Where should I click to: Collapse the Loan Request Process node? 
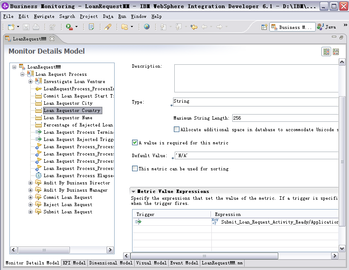[x=22, y=74]
